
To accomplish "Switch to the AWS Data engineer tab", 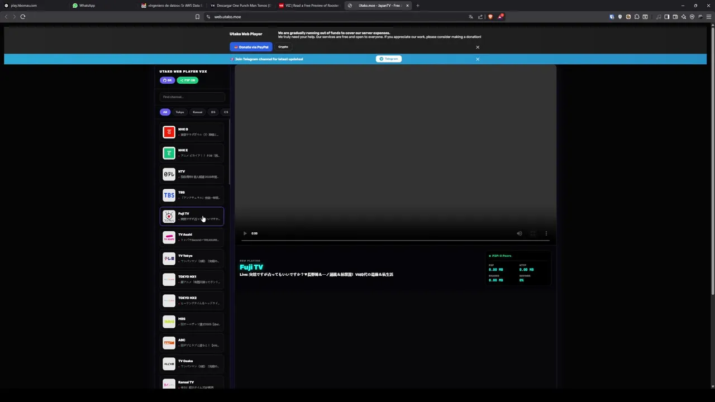I will click(172, 6).
